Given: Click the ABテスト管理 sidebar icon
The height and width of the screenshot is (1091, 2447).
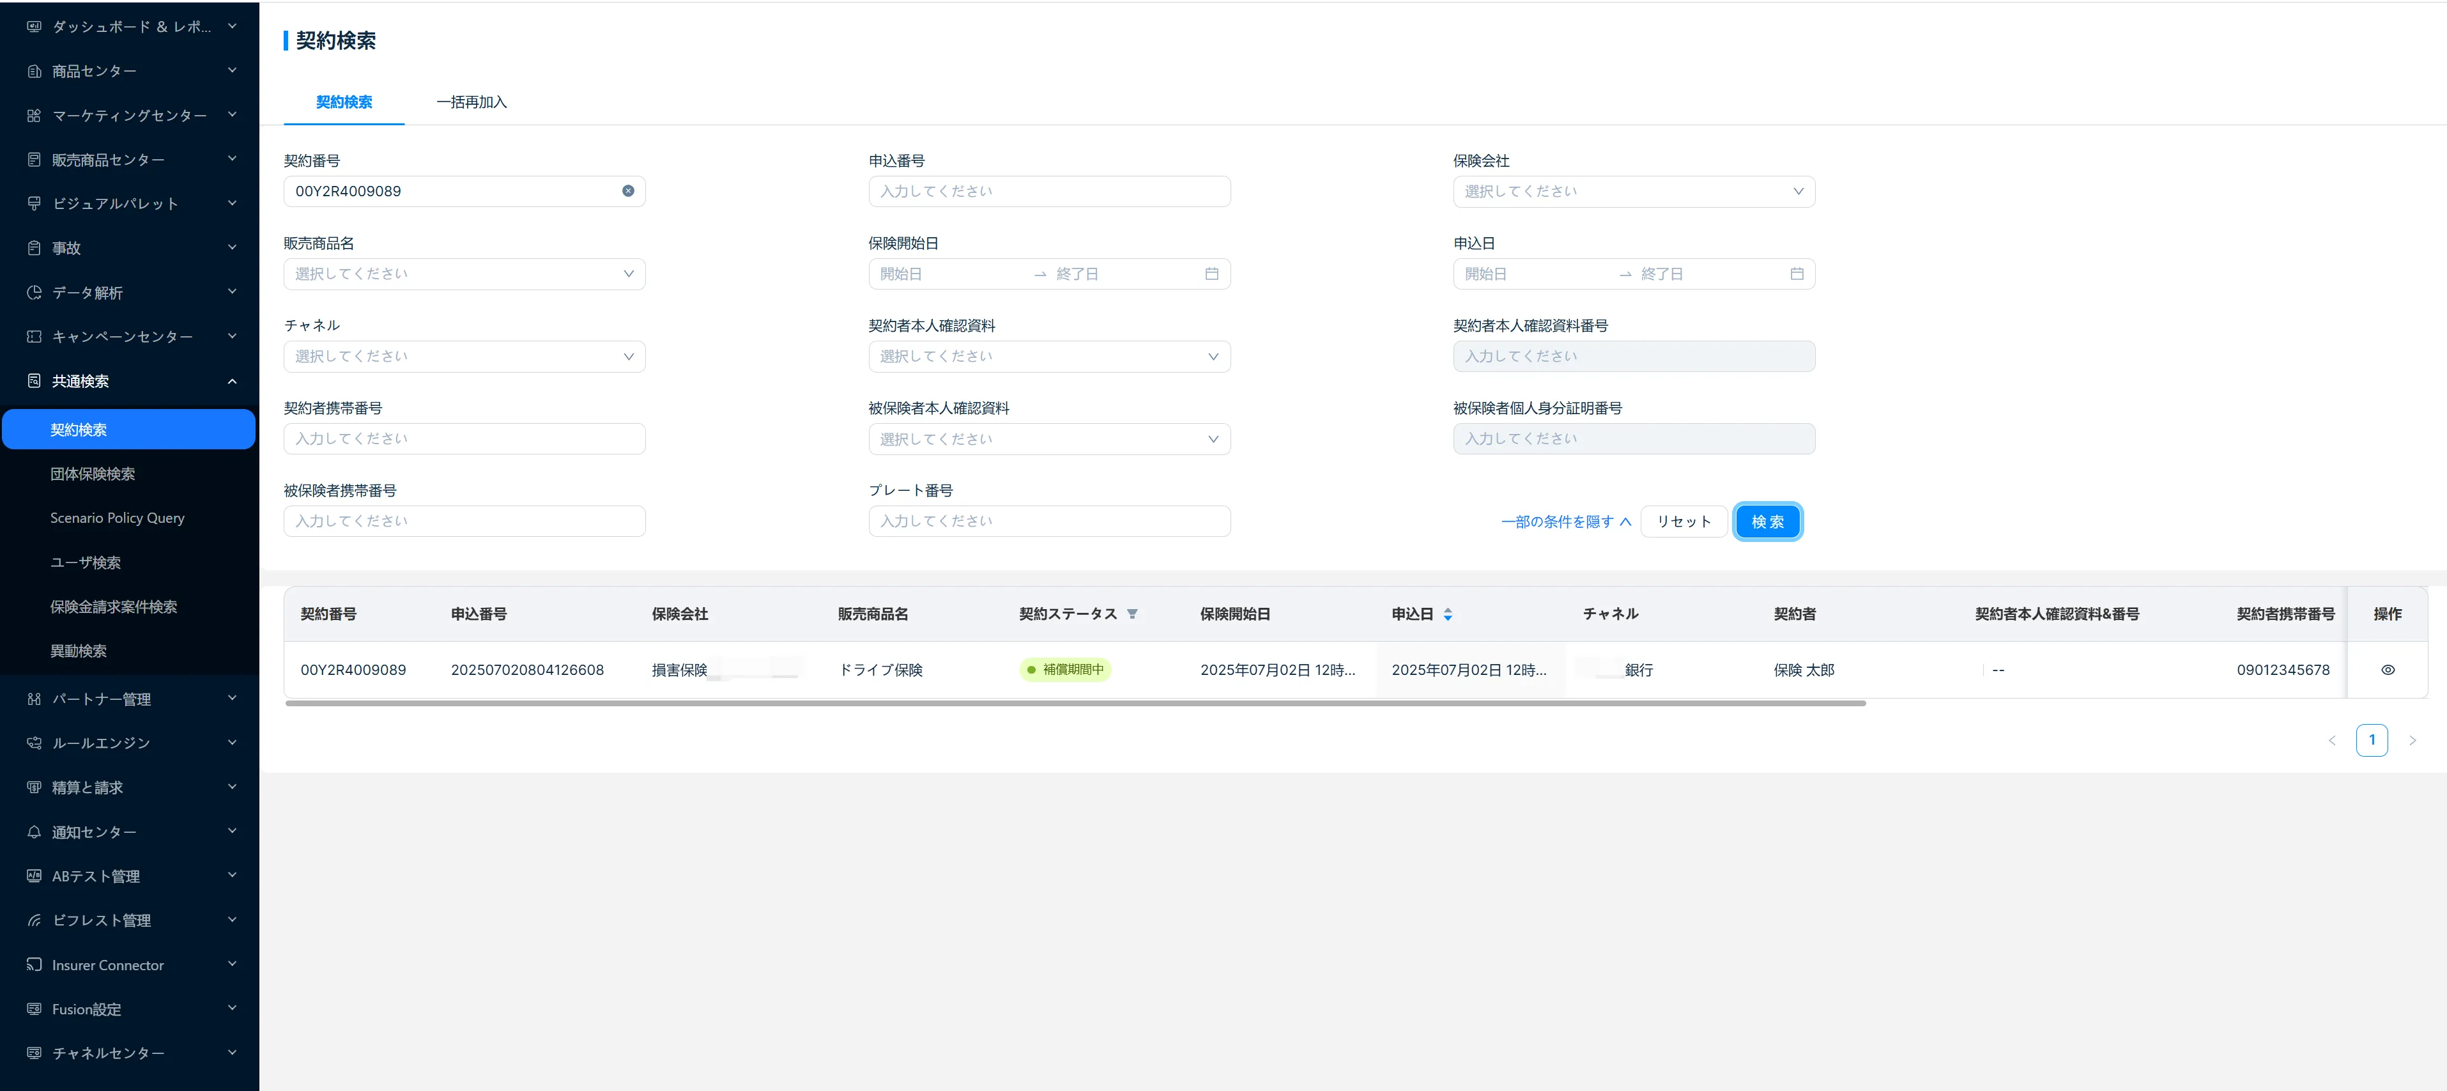Looking at the screenshot, I should 35,876.
